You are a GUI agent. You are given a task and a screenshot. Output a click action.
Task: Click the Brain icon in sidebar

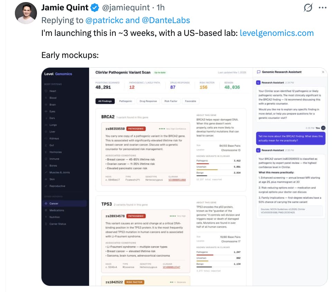coord(46,105)
